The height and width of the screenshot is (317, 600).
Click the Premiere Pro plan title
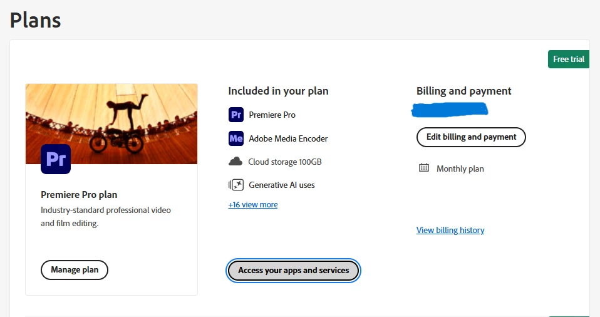tap(79, 195)
